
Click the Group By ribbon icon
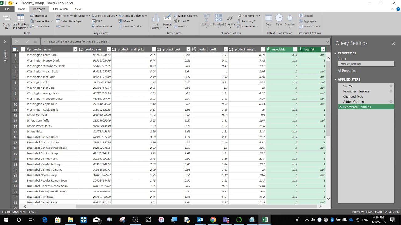point(7,22)
